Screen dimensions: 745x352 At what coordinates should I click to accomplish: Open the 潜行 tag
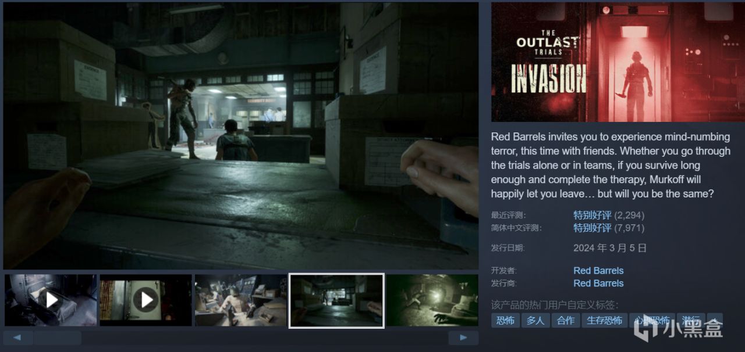[x=691, y=320]
